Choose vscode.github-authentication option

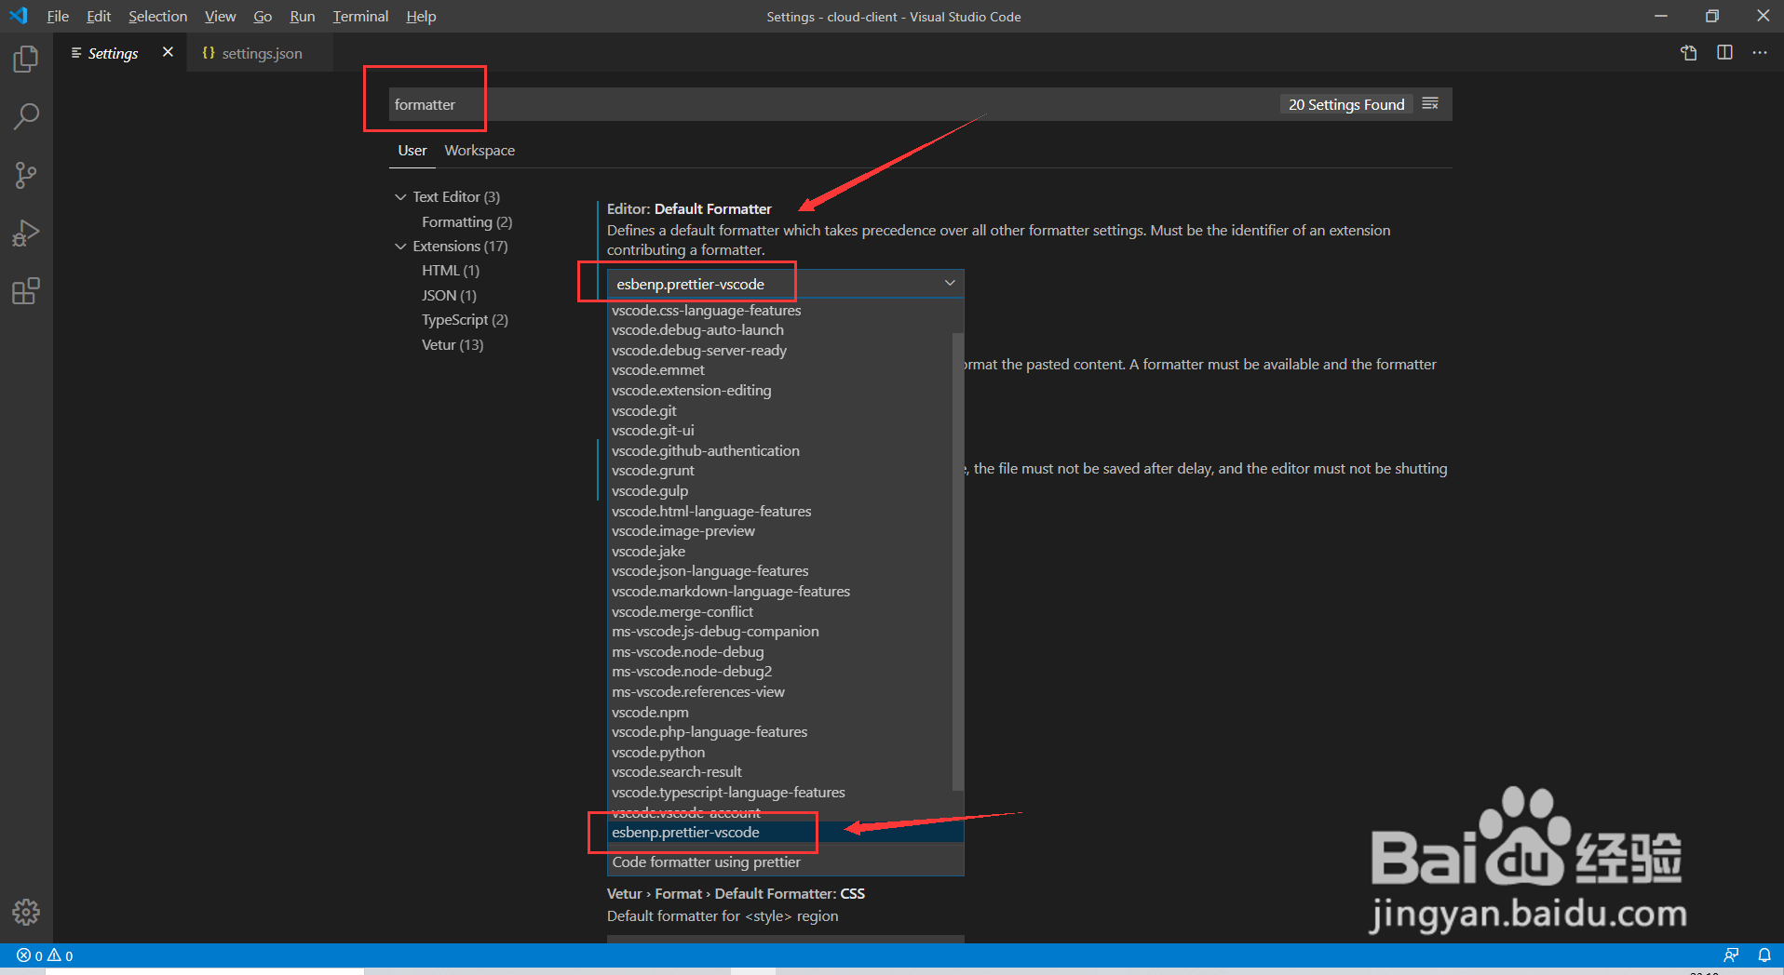[x=780, y=450]
